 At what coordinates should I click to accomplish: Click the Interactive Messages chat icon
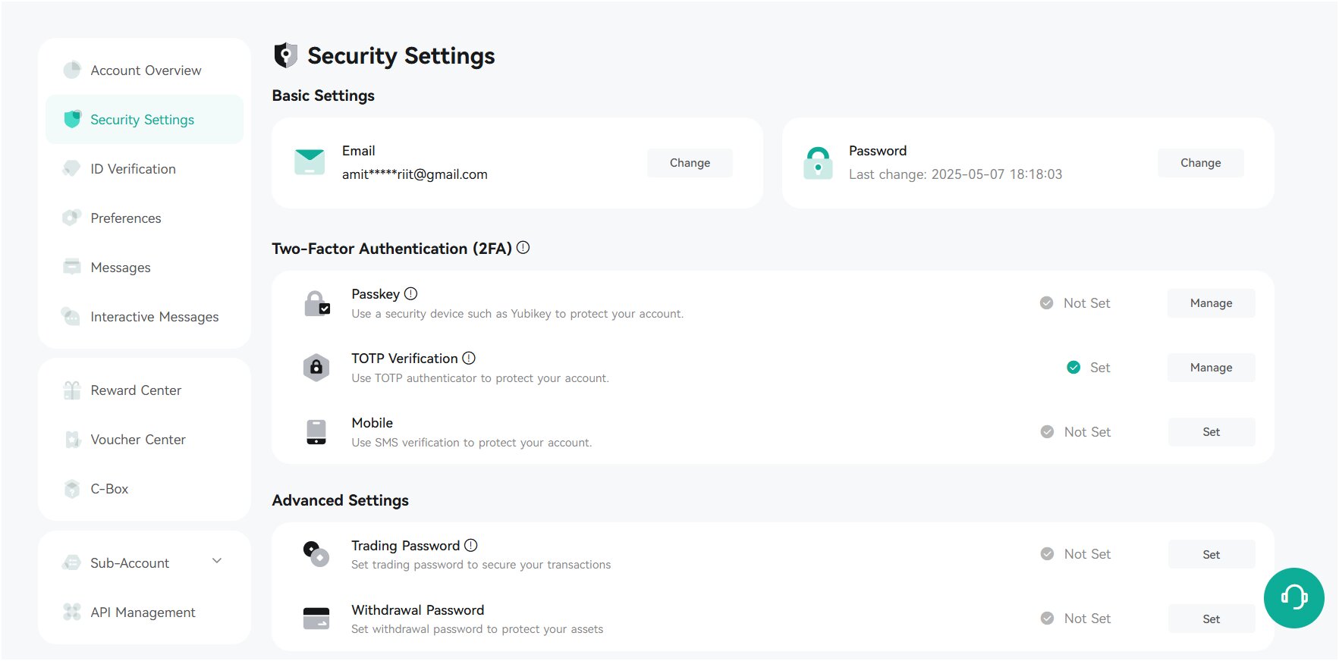pyautogui.click(x=71, y=316)
